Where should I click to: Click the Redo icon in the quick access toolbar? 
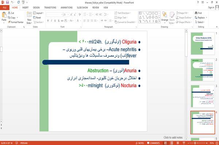click(x=19, y=3)
